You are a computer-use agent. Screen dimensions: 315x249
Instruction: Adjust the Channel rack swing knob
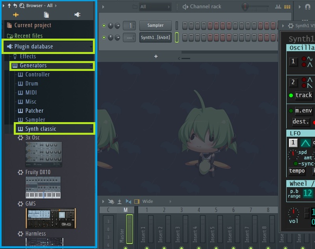245,7
